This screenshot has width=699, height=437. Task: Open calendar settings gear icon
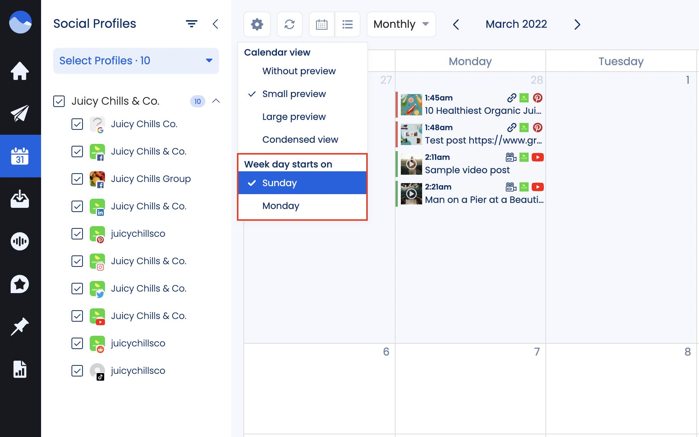point(257,24)
